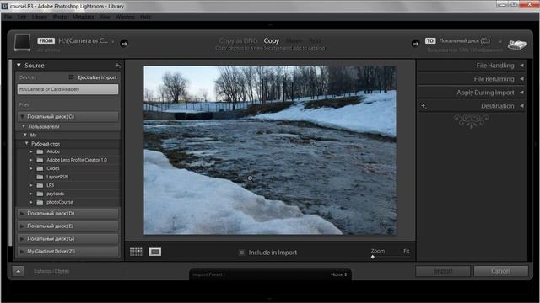540x303 pixels.
Task: Expand the Adobe Lens Profile Creator 1.0 folder
Action: [31, 160]
